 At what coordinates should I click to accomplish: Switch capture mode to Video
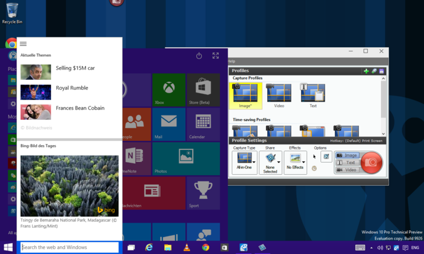(x=348, y=170)
